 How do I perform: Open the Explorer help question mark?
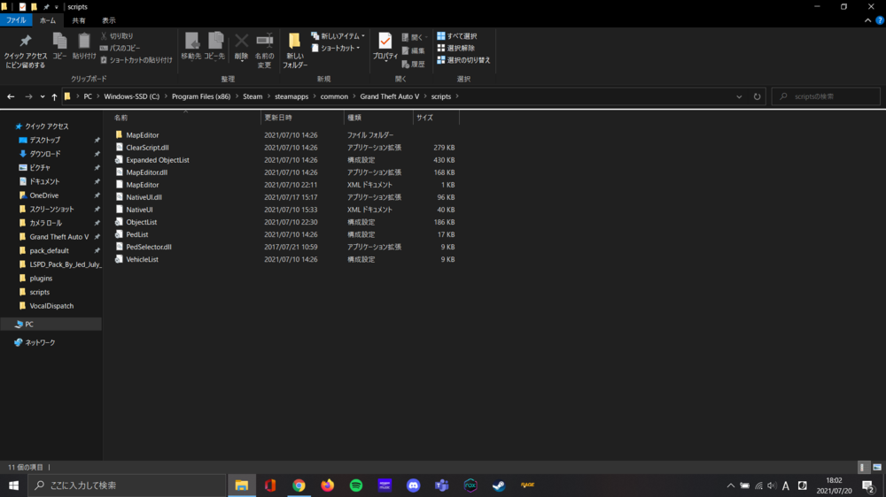pyautogui.click(x=880, y=20)
